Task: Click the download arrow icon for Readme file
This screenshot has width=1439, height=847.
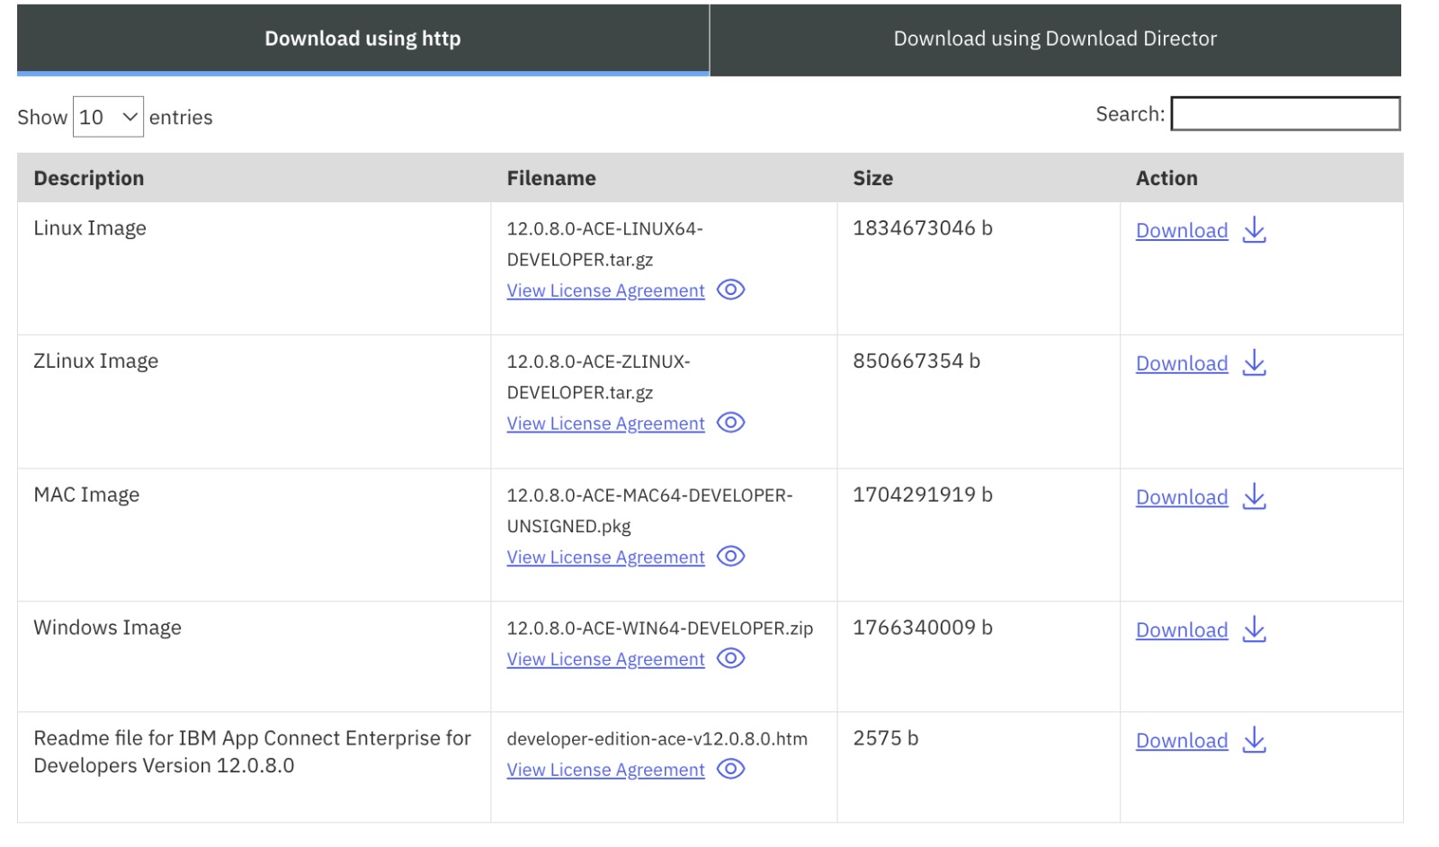Action: point(1254,740)
